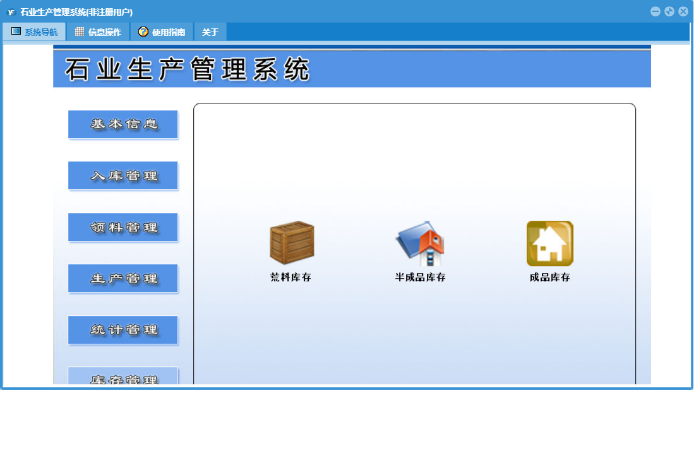The image size is (694, 456).
Task: Minimize the 石业生产管理系统 window
Action: (655, 11)
